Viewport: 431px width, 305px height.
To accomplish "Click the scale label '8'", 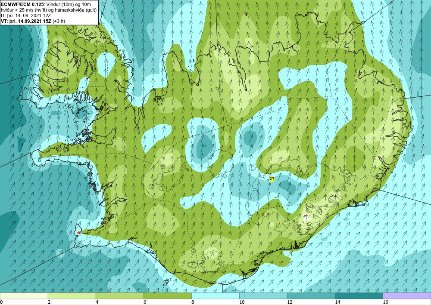I will coord(193,302).
